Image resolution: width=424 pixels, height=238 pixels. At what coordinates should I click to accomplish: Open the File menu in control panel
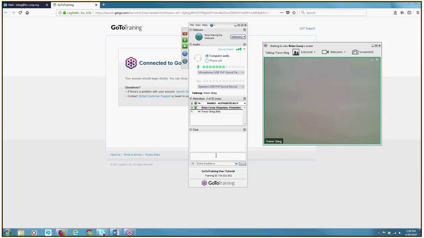point(192,25)
